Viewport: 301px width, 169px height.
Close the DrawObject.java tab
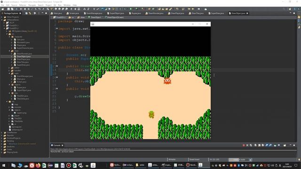point(247,13)
